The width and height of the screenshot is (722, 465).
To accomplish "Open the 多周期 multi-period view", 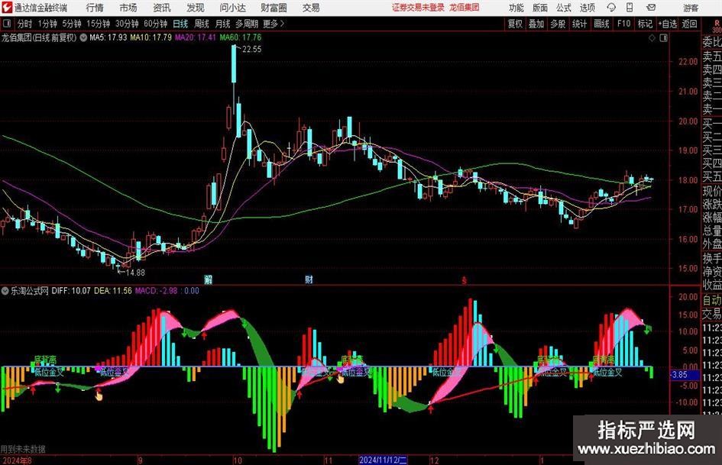I will [246, 24].
